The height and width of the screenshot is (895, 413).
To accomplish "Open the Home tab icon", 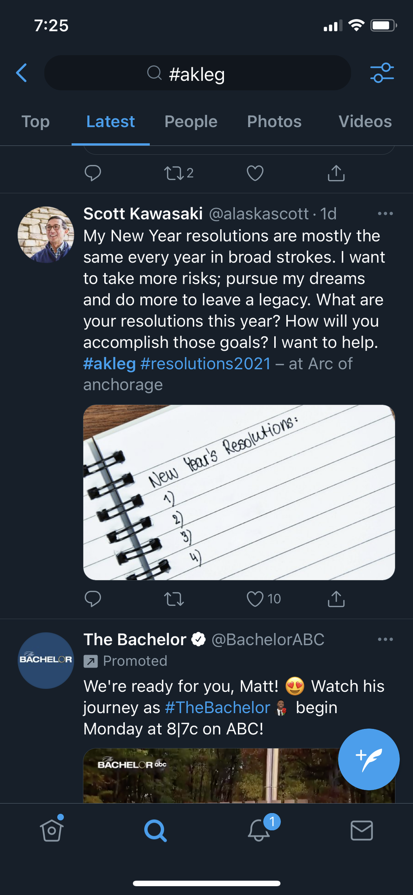I will [52, 829].
